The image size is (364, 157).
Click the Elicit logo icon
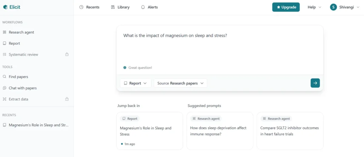[x=5, y=7]
